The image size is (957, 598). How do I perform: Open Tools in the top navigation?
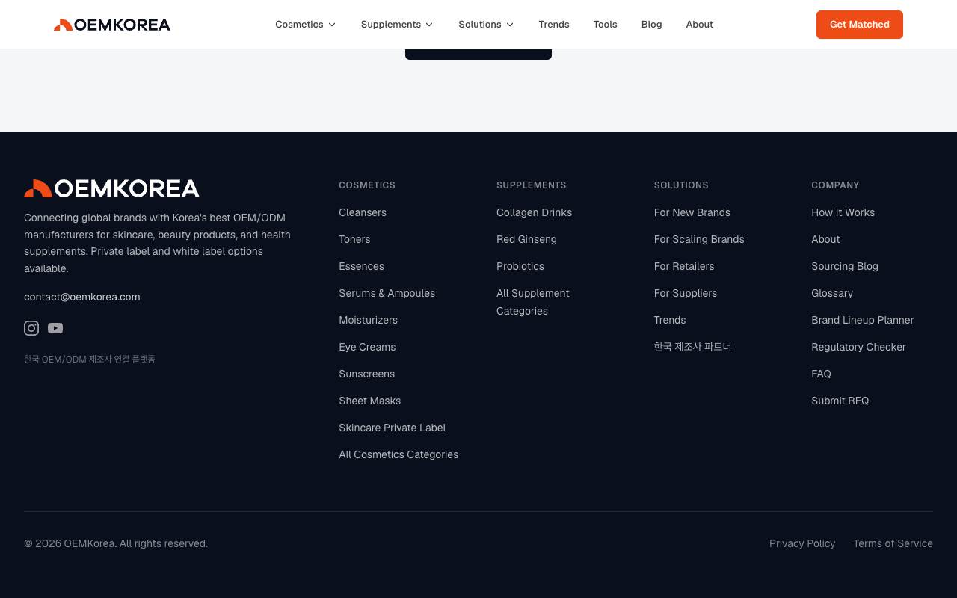click(605, 25)
